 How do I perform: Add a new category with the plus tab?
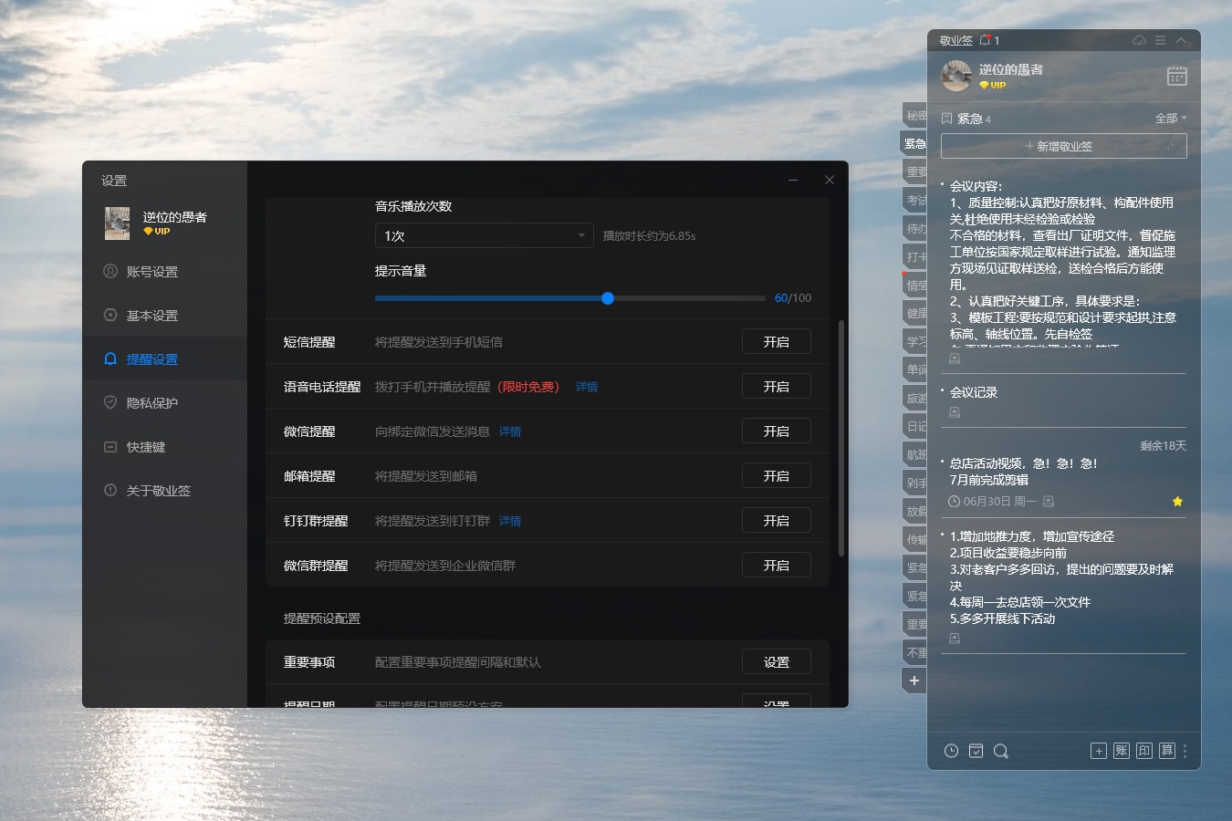pos(914,681)
